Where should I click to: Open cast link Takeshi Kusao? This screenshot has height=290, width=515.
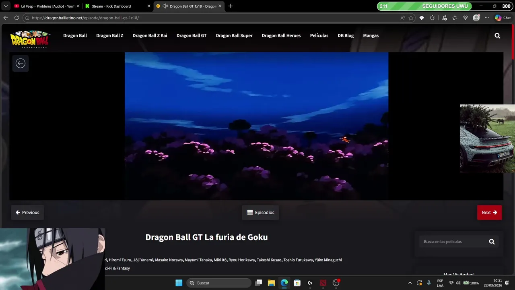(x=269, y=260)
